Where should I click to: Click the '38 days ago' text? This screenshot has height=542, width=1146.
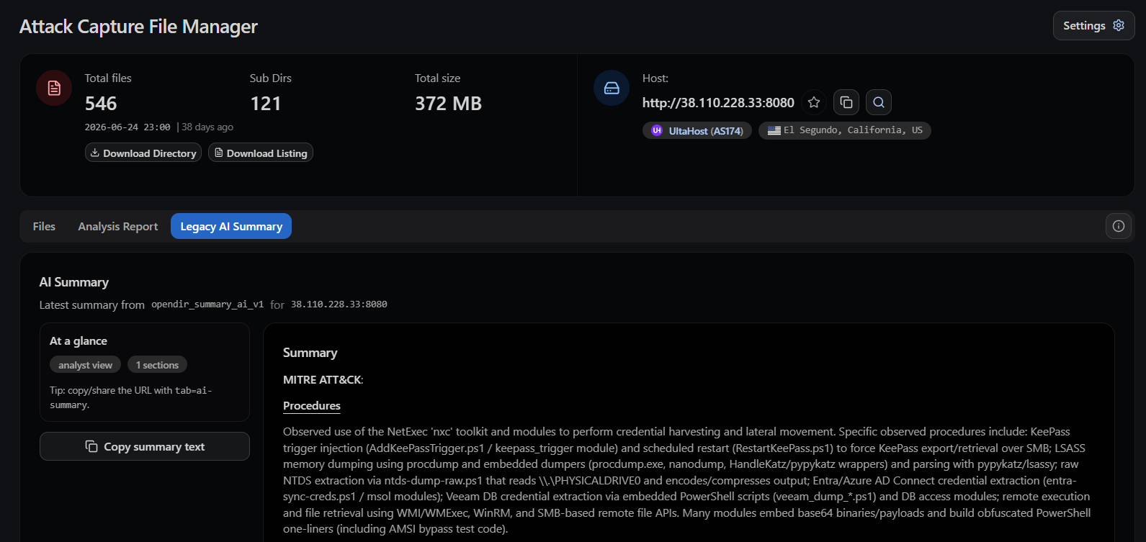207,127
